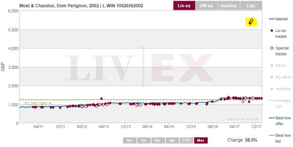Set chart range to 1yr
Screen dimensions: 293x147
144,140
